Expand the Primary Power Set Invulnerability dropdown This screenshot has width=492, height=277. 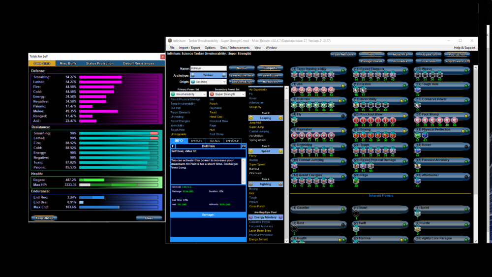click(x=188, y=94)
